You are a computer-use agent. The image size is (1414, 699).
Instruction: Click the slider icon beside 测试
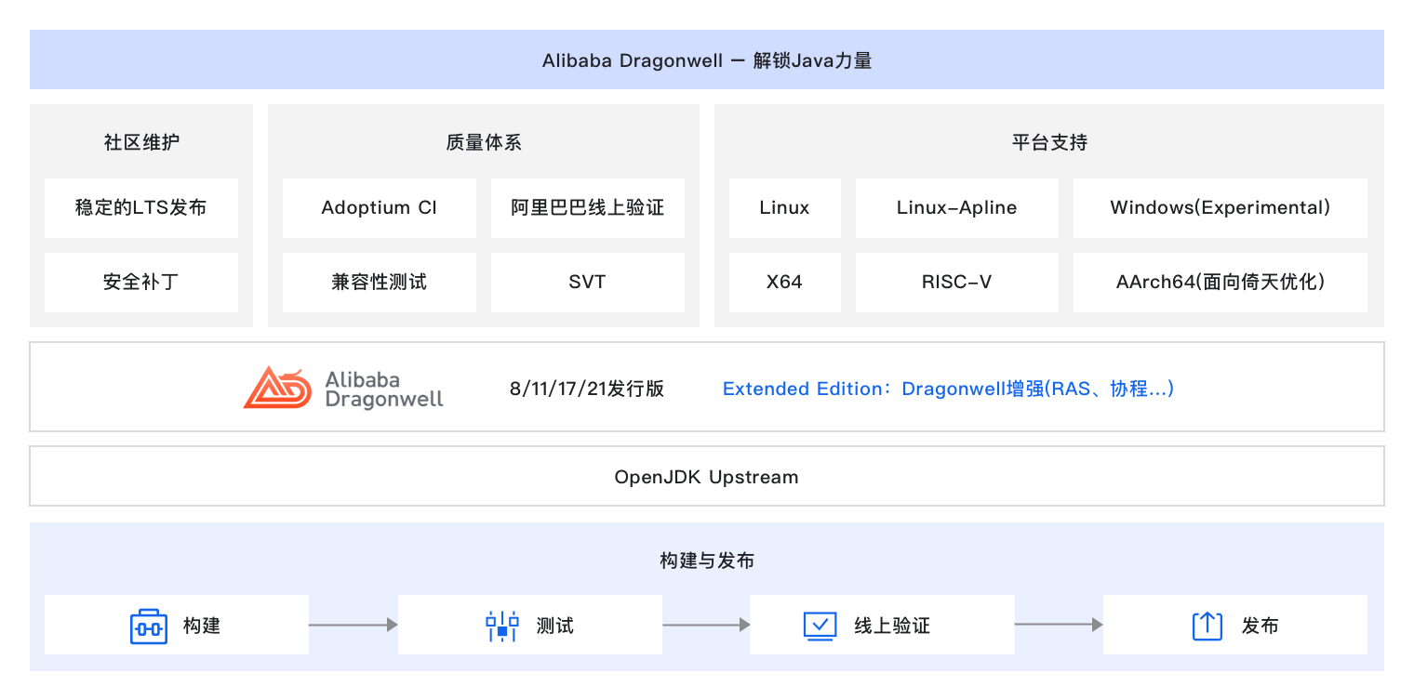pyautogui.click(x=502, y=626)
